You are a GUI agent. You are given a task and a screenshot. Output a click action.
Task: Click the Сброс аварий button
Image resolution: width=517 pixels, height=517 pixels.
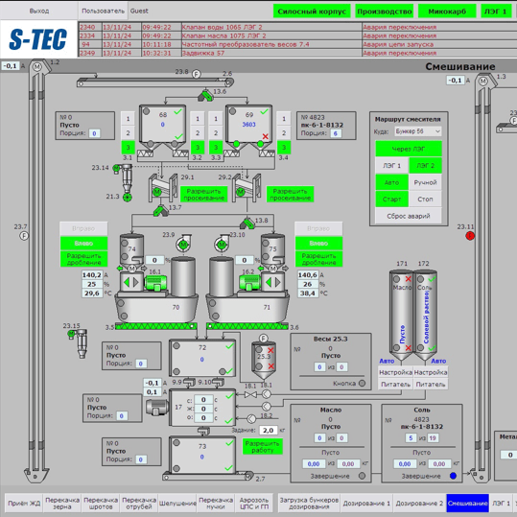[x=409, y=216]
